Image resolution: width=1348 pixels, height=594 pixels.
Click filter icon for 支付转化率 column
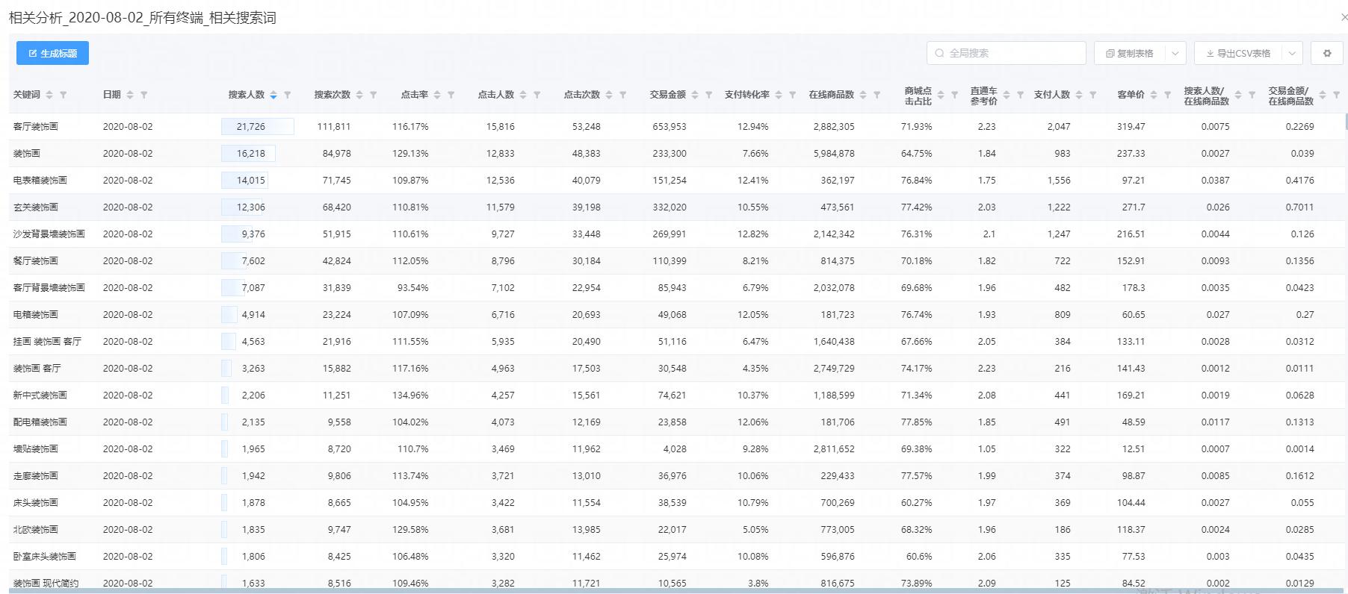(x=793, y=95)
